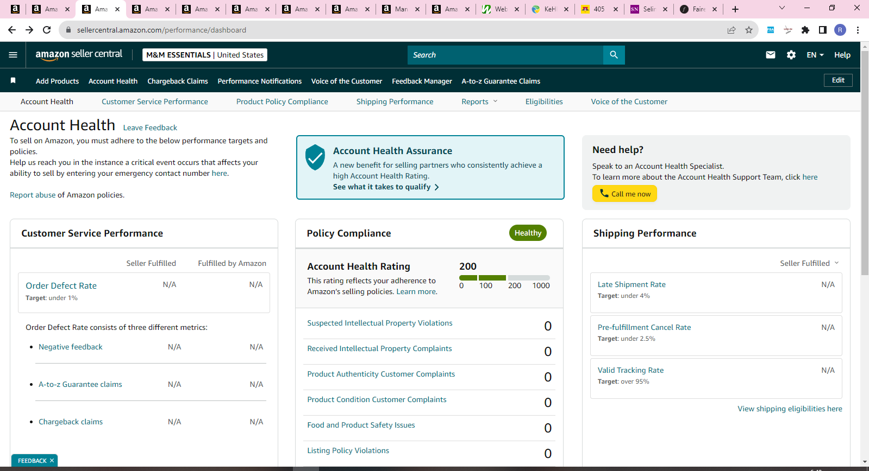Open Order Defect Rate link

(61, 285)
